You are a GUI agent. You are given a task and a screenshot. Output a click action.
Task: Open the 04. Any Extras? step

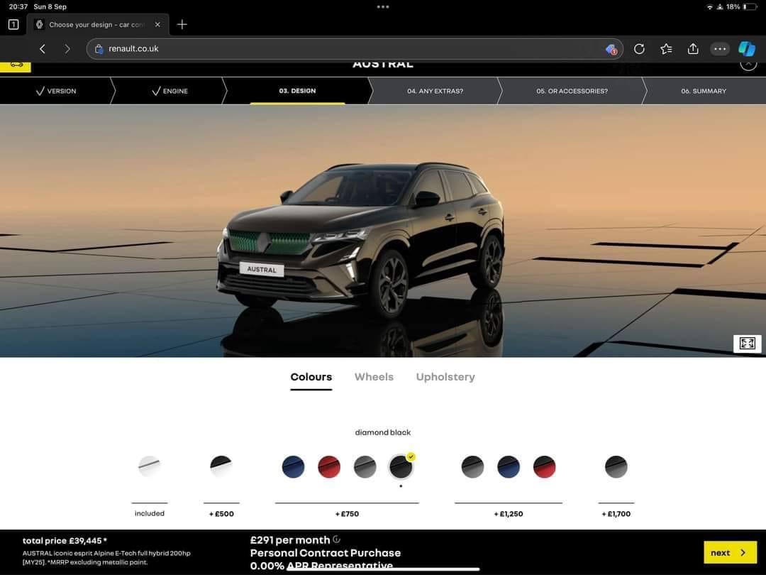coord(435,91)
